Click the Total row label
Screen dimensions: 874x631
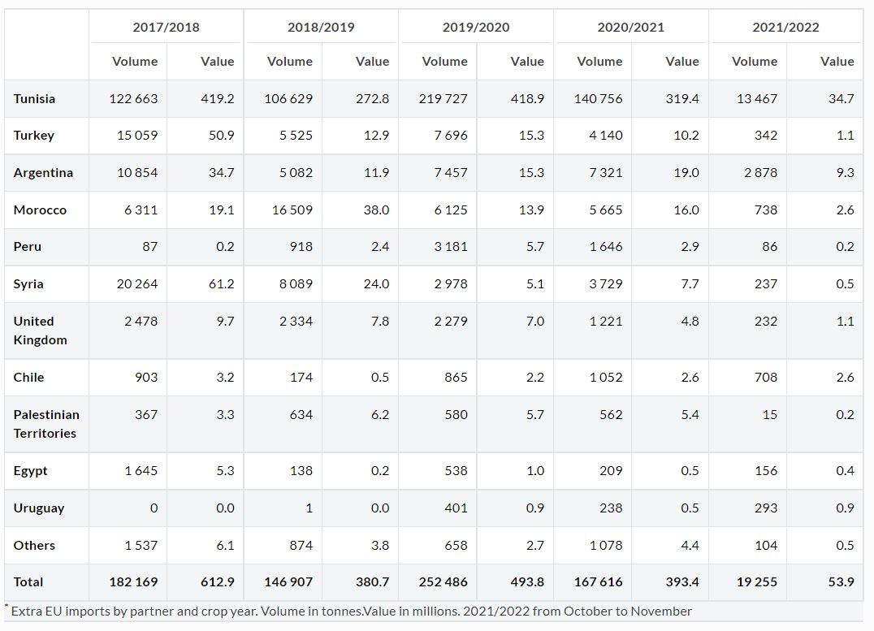coord(28,581)
